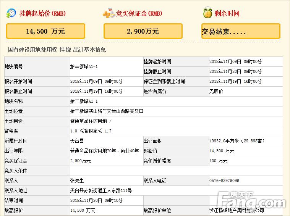This screenshot has height=216, width=290.
Task: Click the land location 始丰新城寒山路与天台山西路交叉口
Action: (x=107, y=111)
